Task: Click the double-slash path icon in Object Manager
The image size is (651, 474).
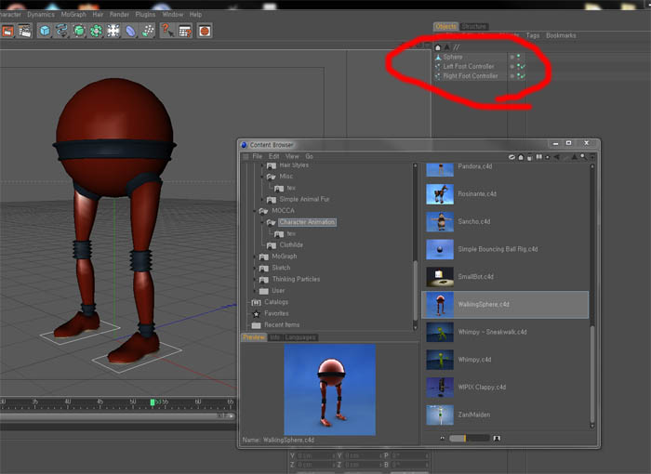Action: [457, 47]
